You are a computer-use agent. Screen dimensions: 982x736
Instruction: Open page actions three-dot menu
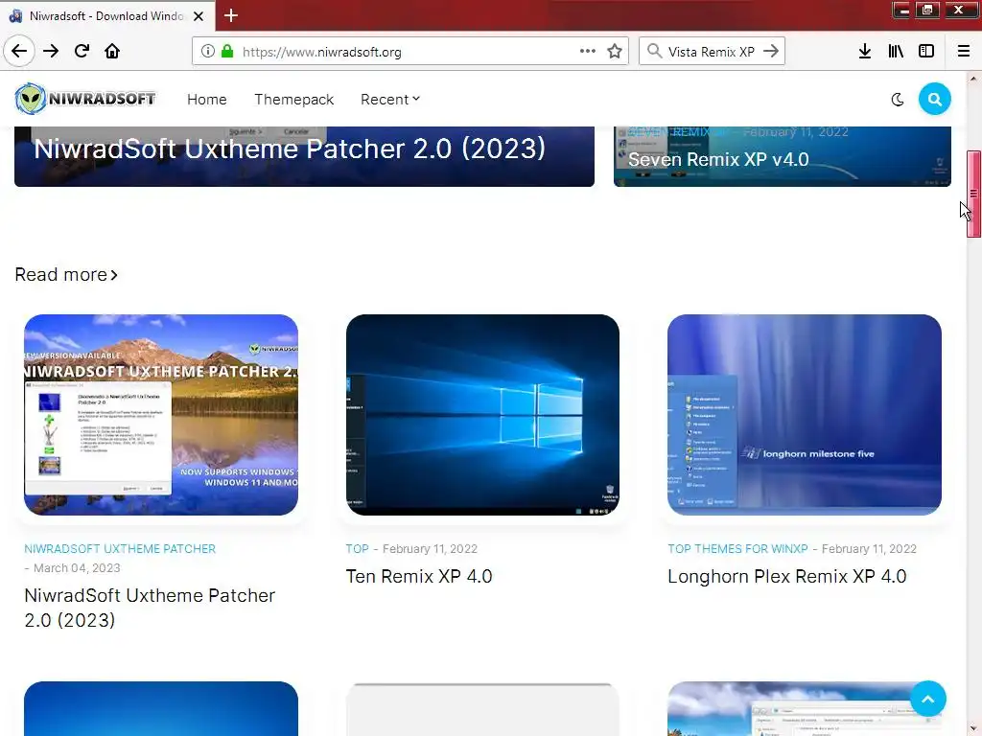(x=588, y=51)
